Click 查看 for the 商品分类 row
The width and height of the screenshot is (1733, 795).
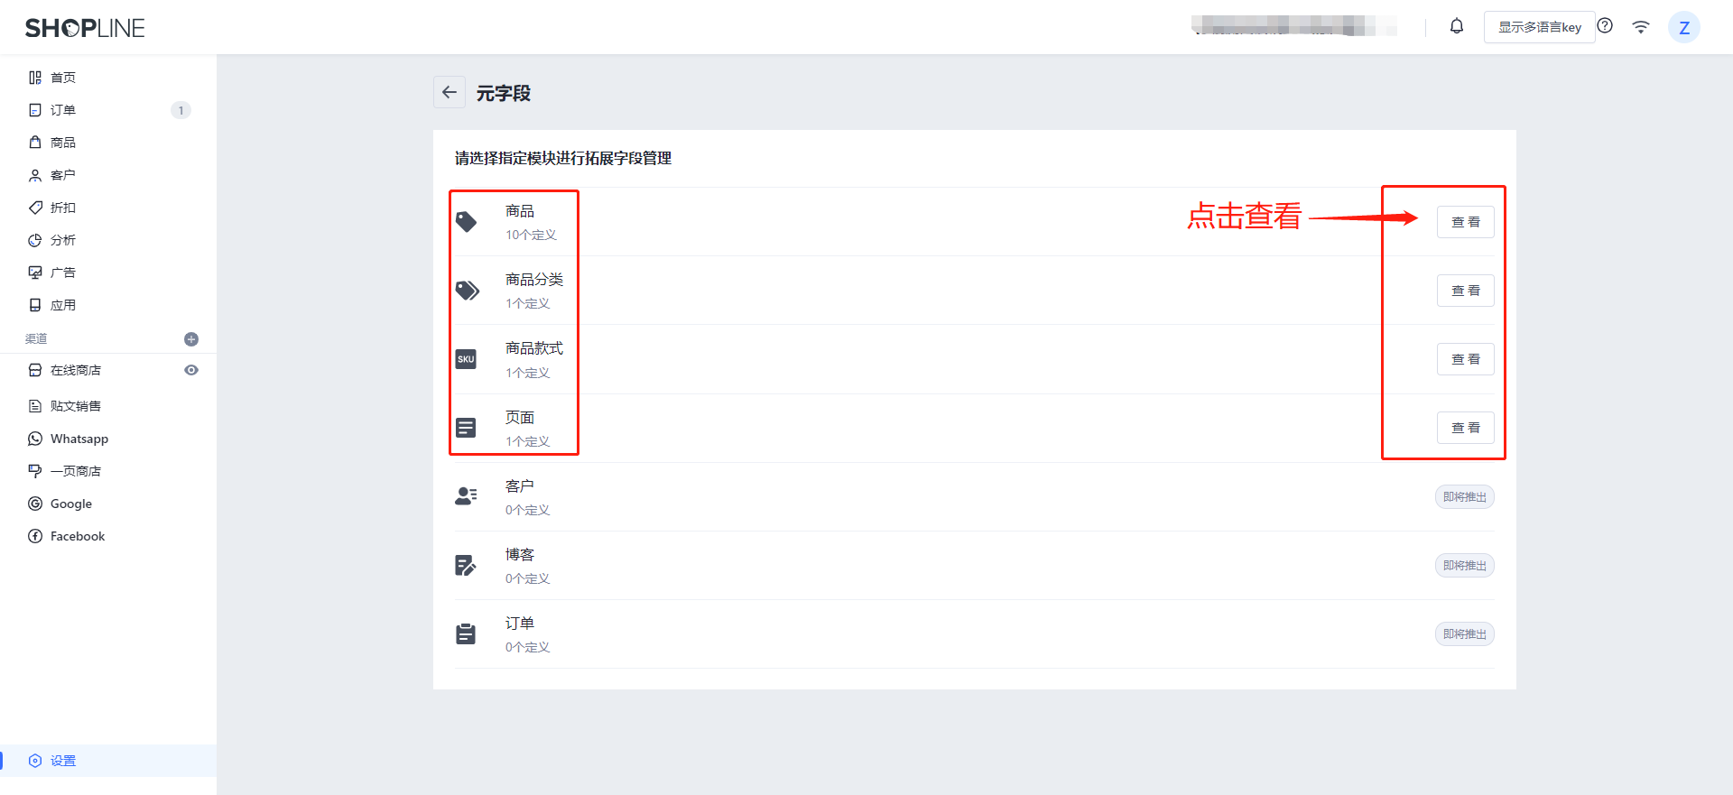pos(1466,291)
